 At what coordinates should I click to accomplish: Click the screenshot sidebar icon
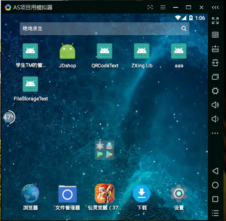pos(215,63)
